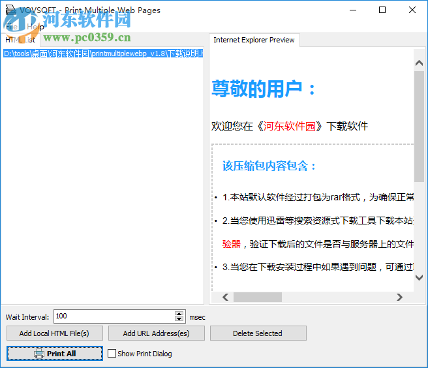Click the horizontal scrollbar thumb in preview

click(258, 297)
